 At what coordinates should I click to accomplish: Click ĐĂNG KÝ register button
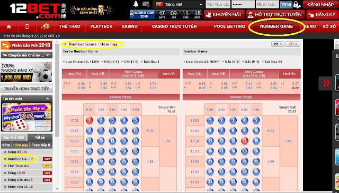pyautogui.click(x=322, y=15)
